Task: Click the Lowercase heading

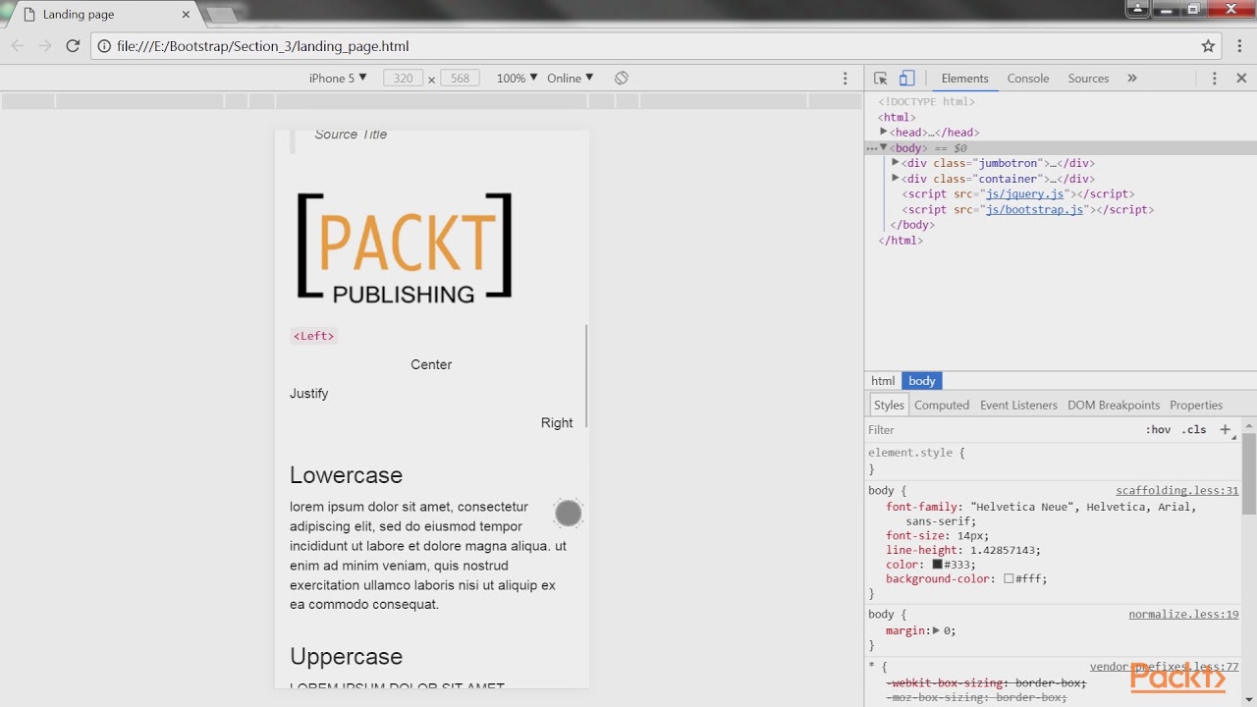Action: tap(346, 475)
